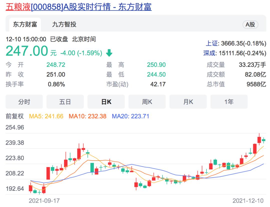270x207 pixels.
Task: Select the 月K chart view
Action: pyautogui.click(x=188, y=102)
